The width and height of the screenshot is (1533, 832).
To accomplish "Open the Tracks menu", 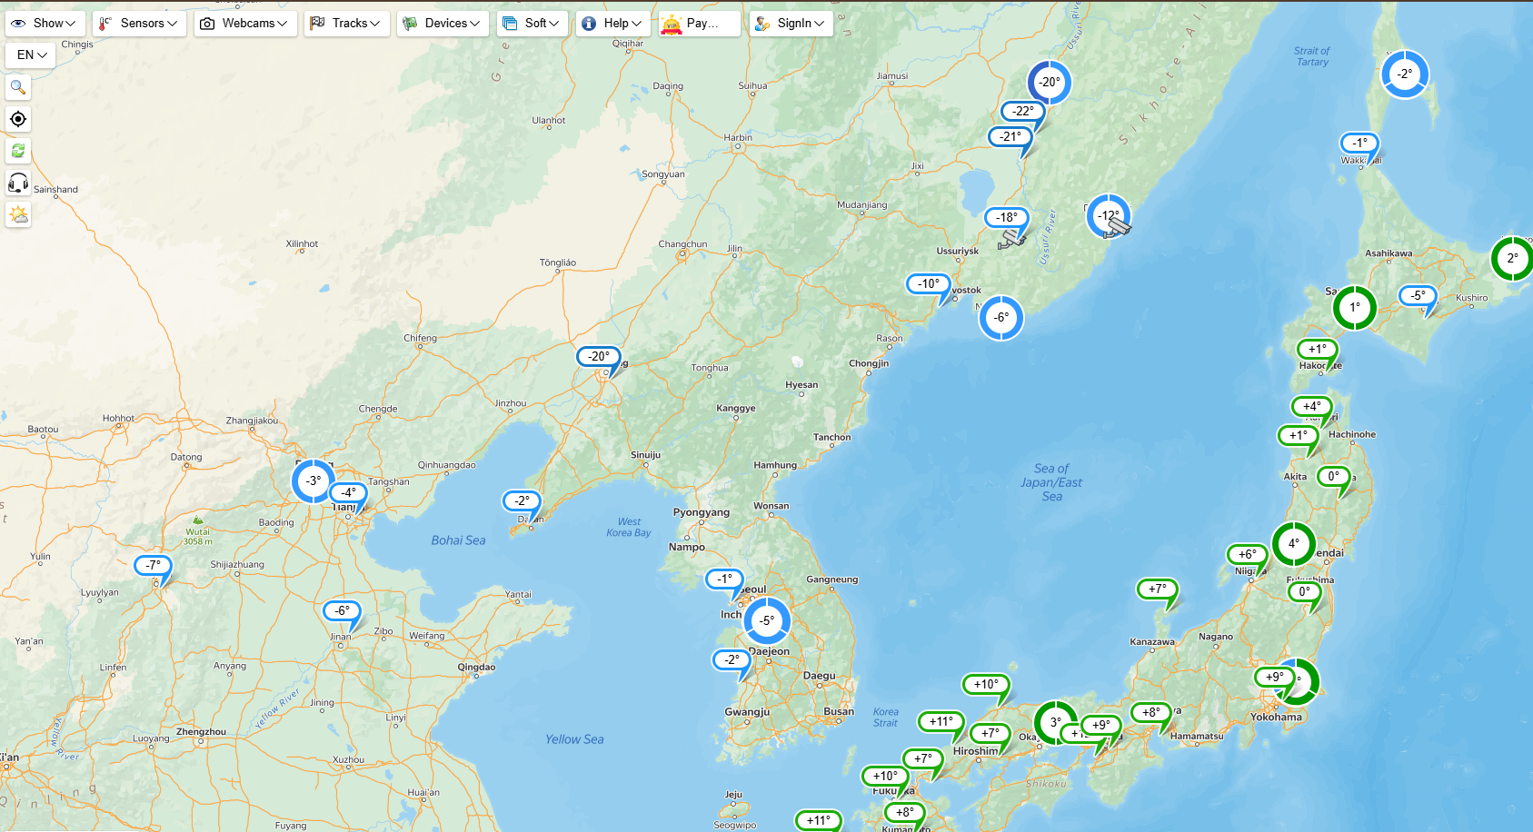I will (x=346, y=24).
